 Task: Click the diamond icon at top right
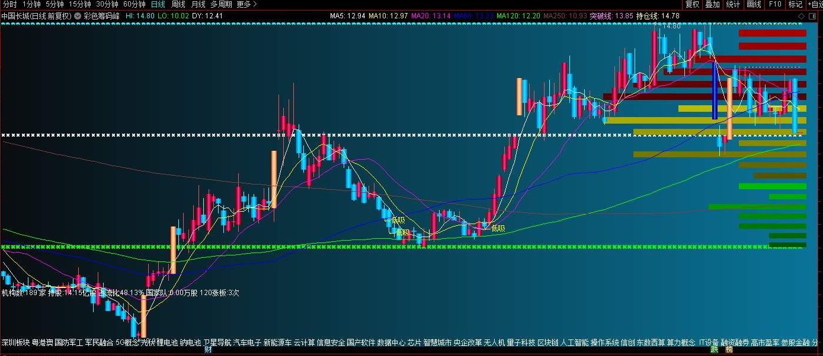[x=800, y=15]
